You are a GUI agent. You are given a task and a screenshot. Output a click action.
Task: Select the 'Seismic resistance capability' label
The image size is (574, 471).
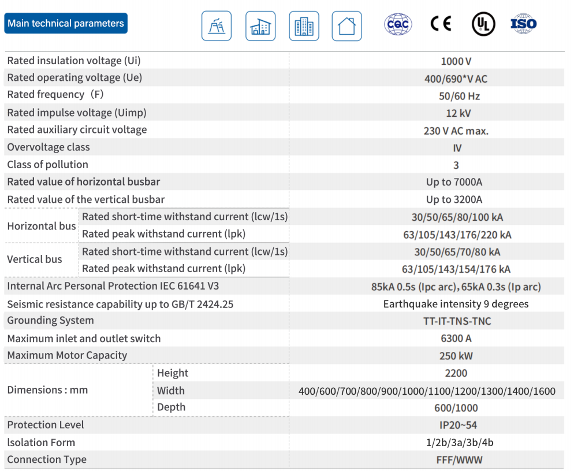coord(120,304)
